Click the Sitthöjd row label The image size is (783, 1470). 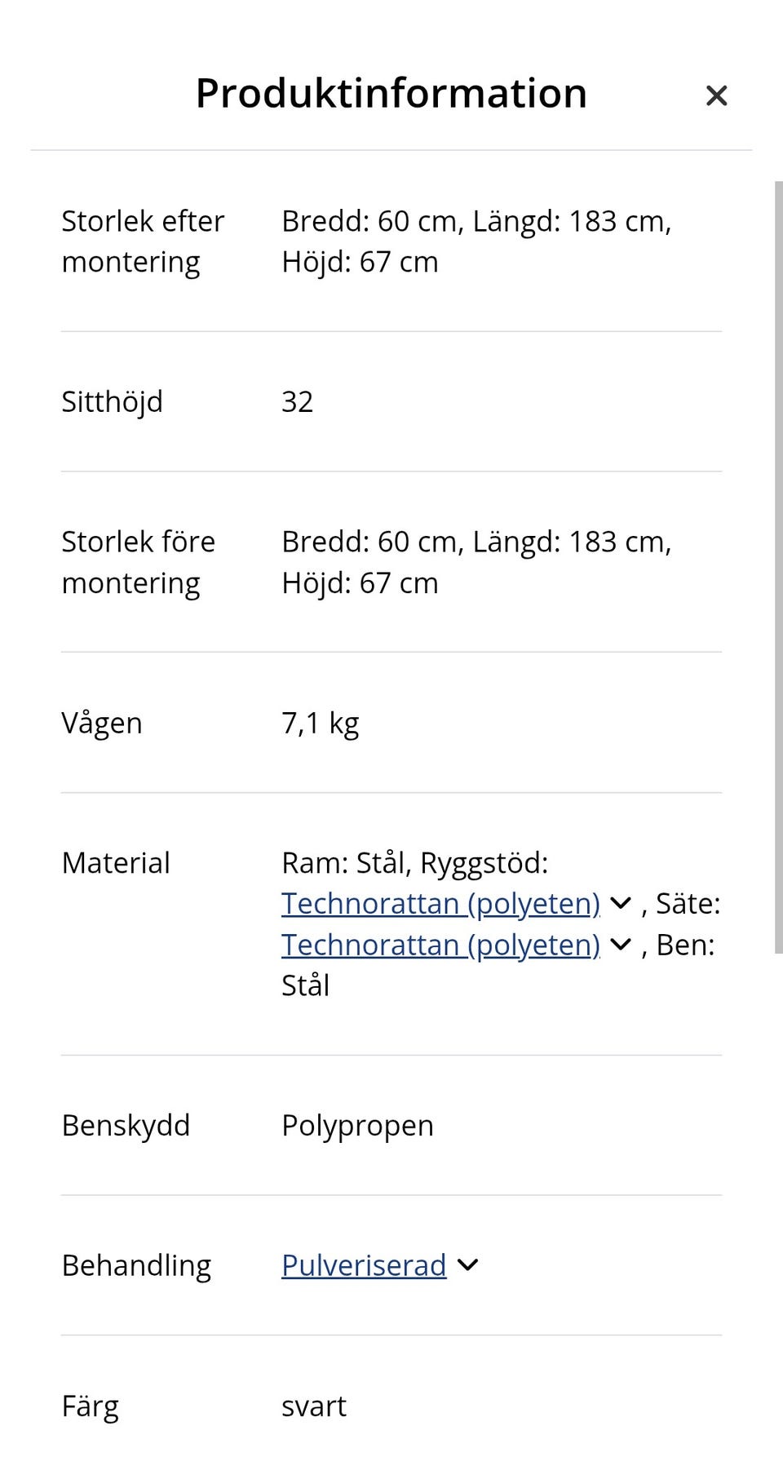pyautogui.click(x=113, y=401)
